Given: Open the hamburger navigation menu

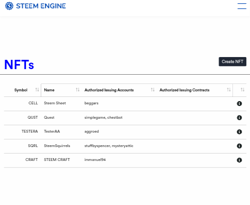Looking at the screenshot, I should click(242, 6).
